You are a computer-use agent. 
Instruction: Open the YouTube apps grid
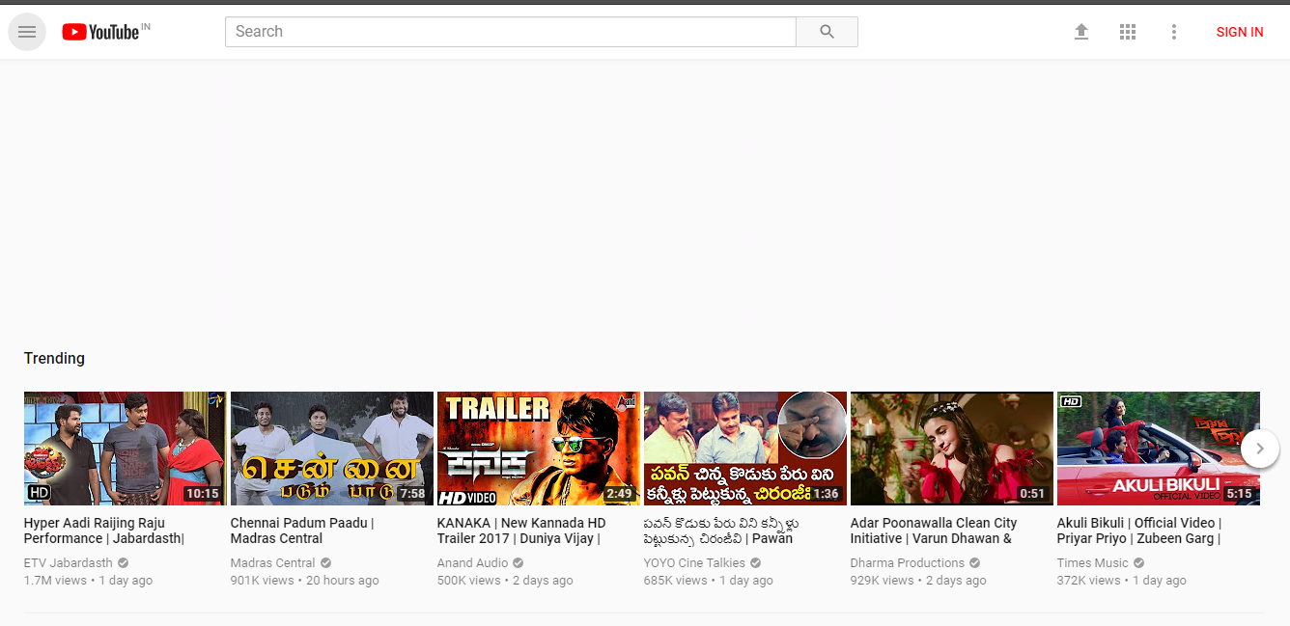pos(1128,32)
